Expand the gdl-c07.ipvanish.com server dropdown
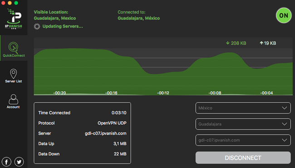 243,140
